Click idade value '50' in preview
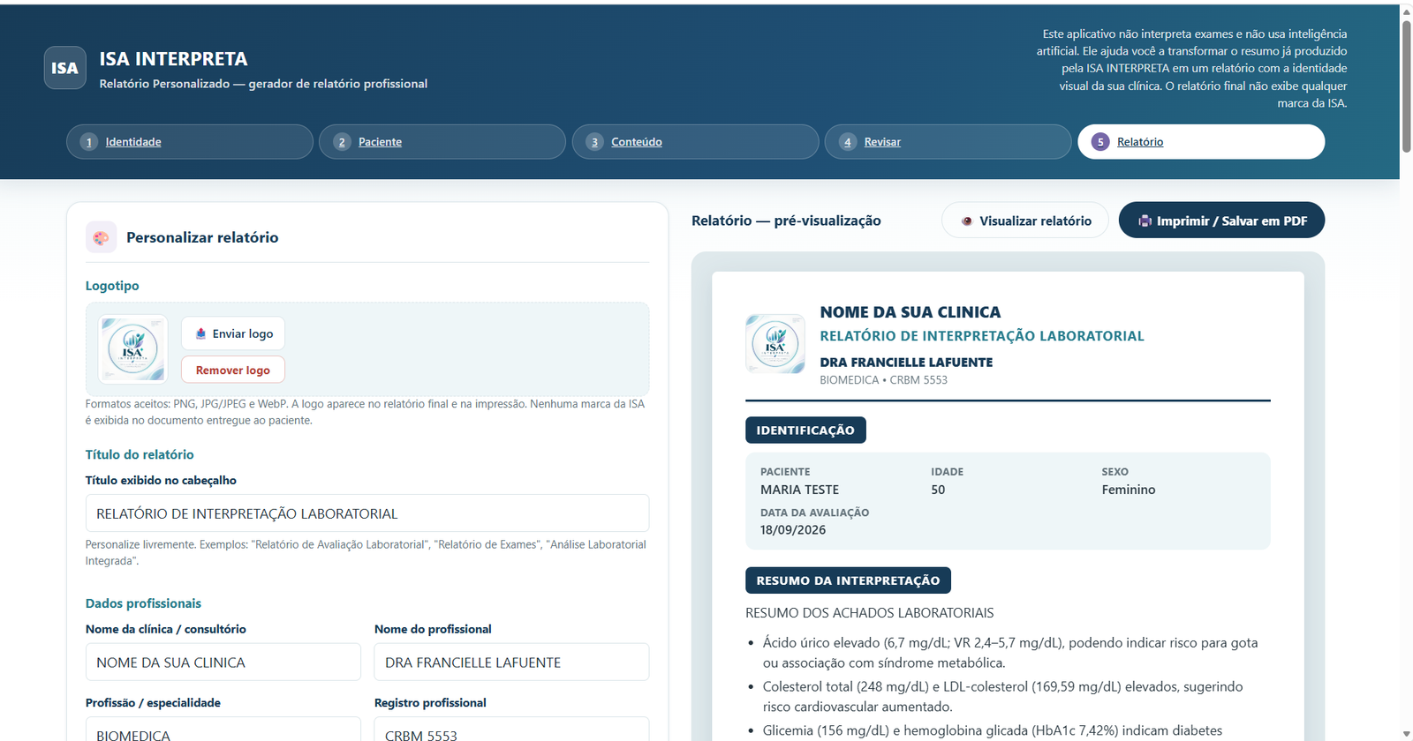The image size is (1413, 741). [x=938, y=490]
